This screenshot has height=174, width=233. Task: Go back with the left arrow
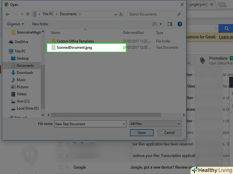point(7,14)
